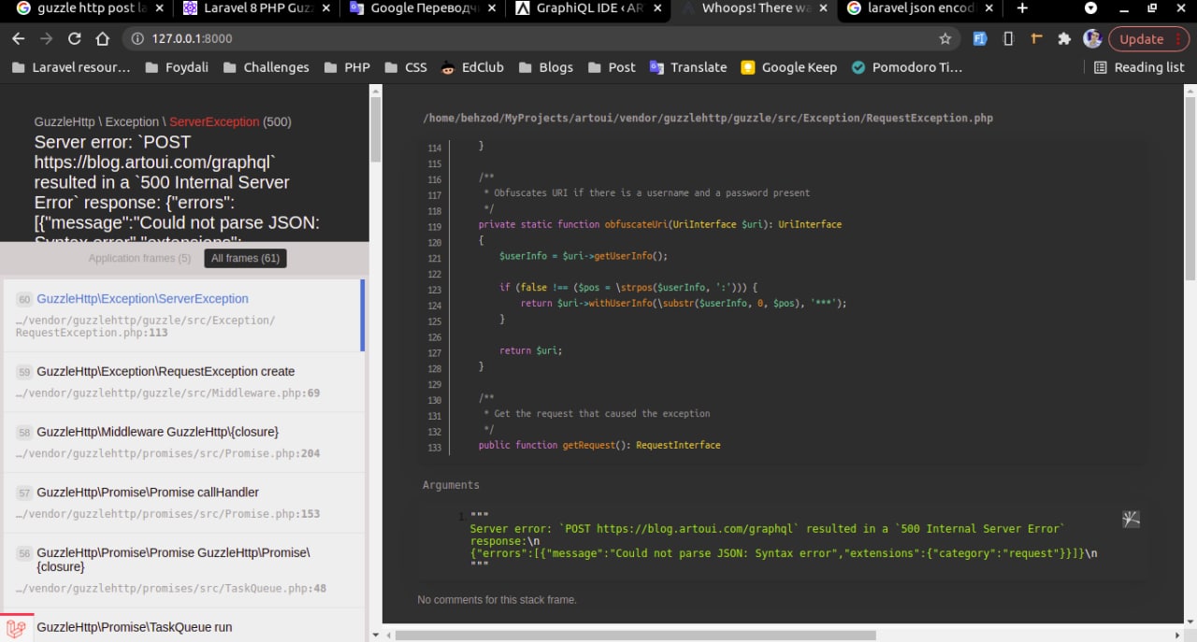Open the Pomodoro Timer bookmark

pos(905,67)
